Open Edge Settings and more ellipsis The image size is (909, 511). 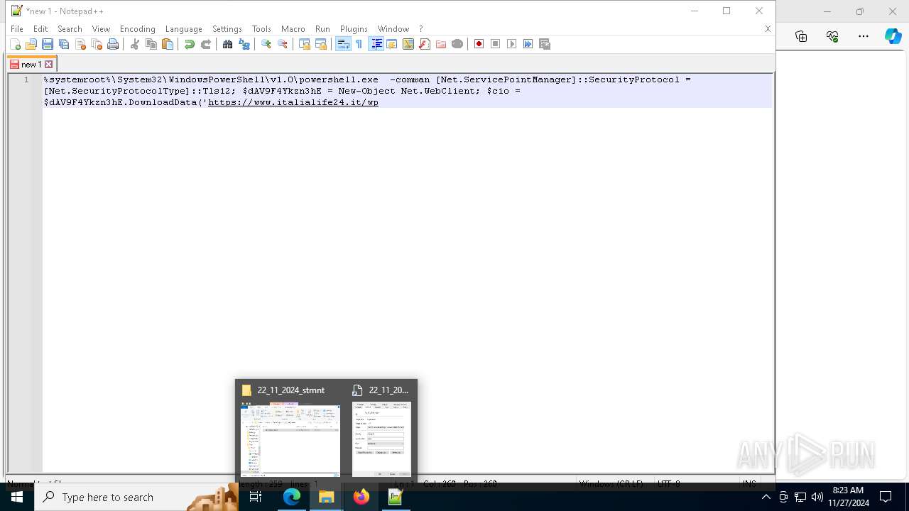coord(864,36)
